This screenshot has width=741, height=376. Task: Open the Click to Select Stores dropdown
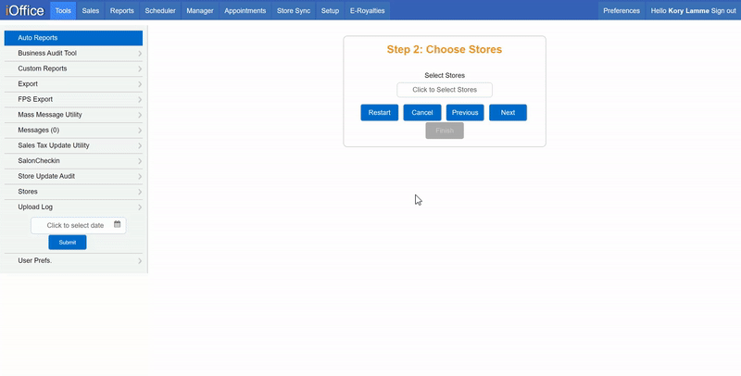(445, 90)
